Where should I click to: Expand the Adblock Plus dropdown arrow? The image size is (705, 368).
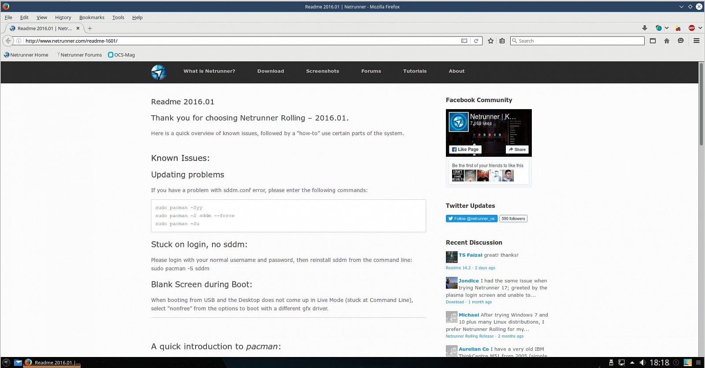700,28
